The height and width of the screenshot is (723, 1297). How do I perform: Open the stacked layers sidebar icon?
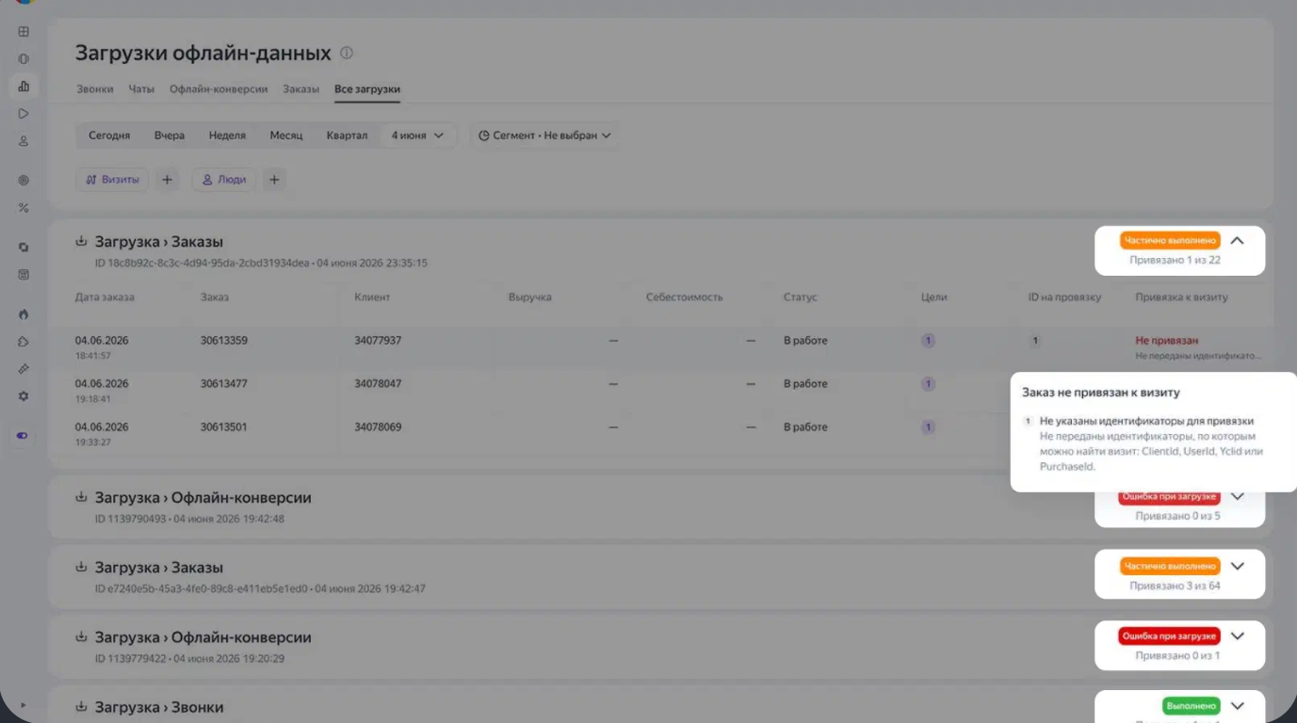pyautogui.click(x=24, y=248)
